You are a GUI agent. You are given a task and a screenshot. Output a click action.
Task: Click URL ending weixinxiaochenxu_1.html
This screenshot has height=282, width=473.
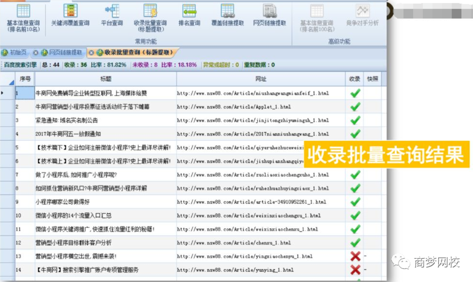248,229
